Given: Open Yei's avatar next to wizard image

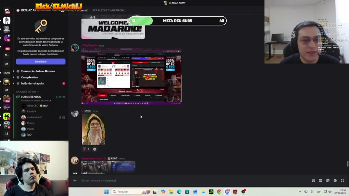Looking at the screenshot, I should pos(75,114).
